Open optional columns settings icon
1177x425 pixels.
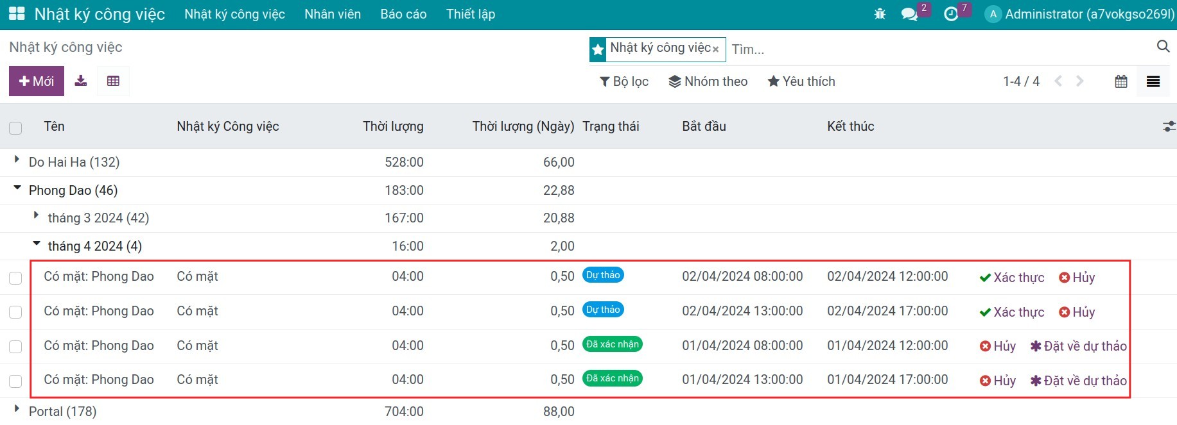(1169, 126)
